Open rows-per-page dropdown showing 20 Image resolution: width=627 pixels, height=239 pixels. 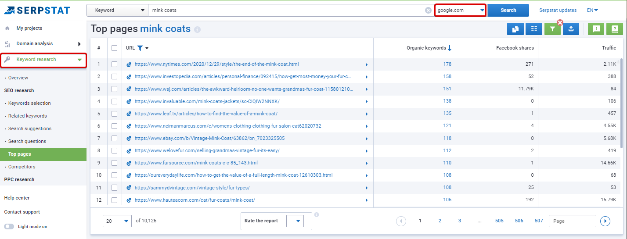click(x=117, y=221)
